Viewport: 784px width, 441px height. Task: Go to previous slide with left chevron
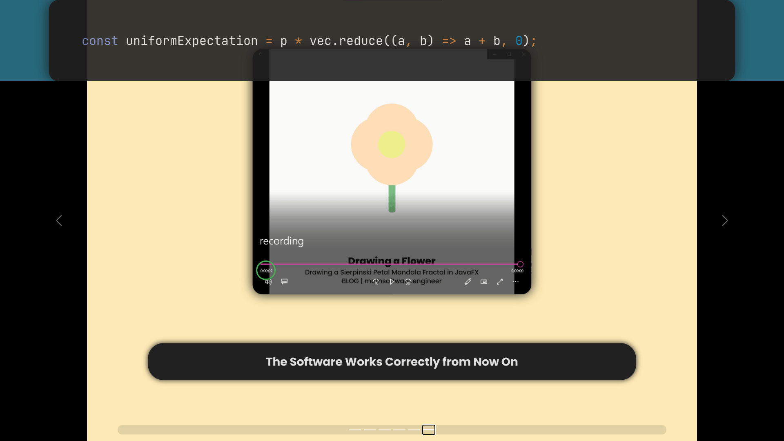[x=59, y=220]
